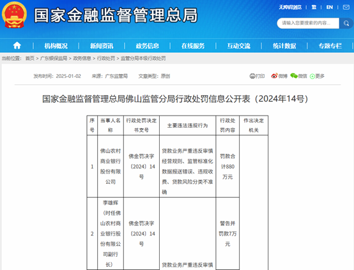354x270 pixels.
Task: Click the 李雄辉 party name cell
Action: (x=111, y=234)
